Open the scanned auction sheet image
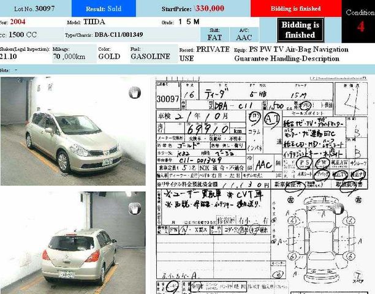Image resolution: width=375 pixels, height=294 pixels. pos(262,185)
